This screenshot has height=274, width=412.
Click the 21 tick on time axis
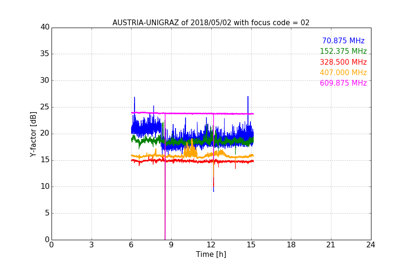point(331,245)
